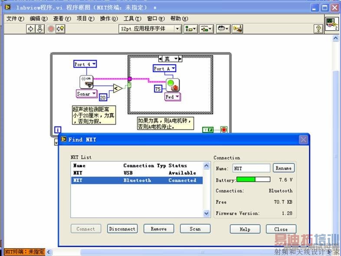This screenshot has width=341, height=256.
Task: Click the Abort Execution stop icon
Action: tap(51, 29)
